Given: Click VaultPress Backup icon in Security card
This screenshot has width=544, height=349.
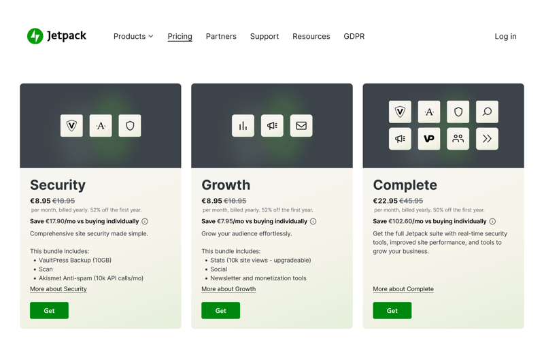Looking at the screenshot, I should (71, 126).
